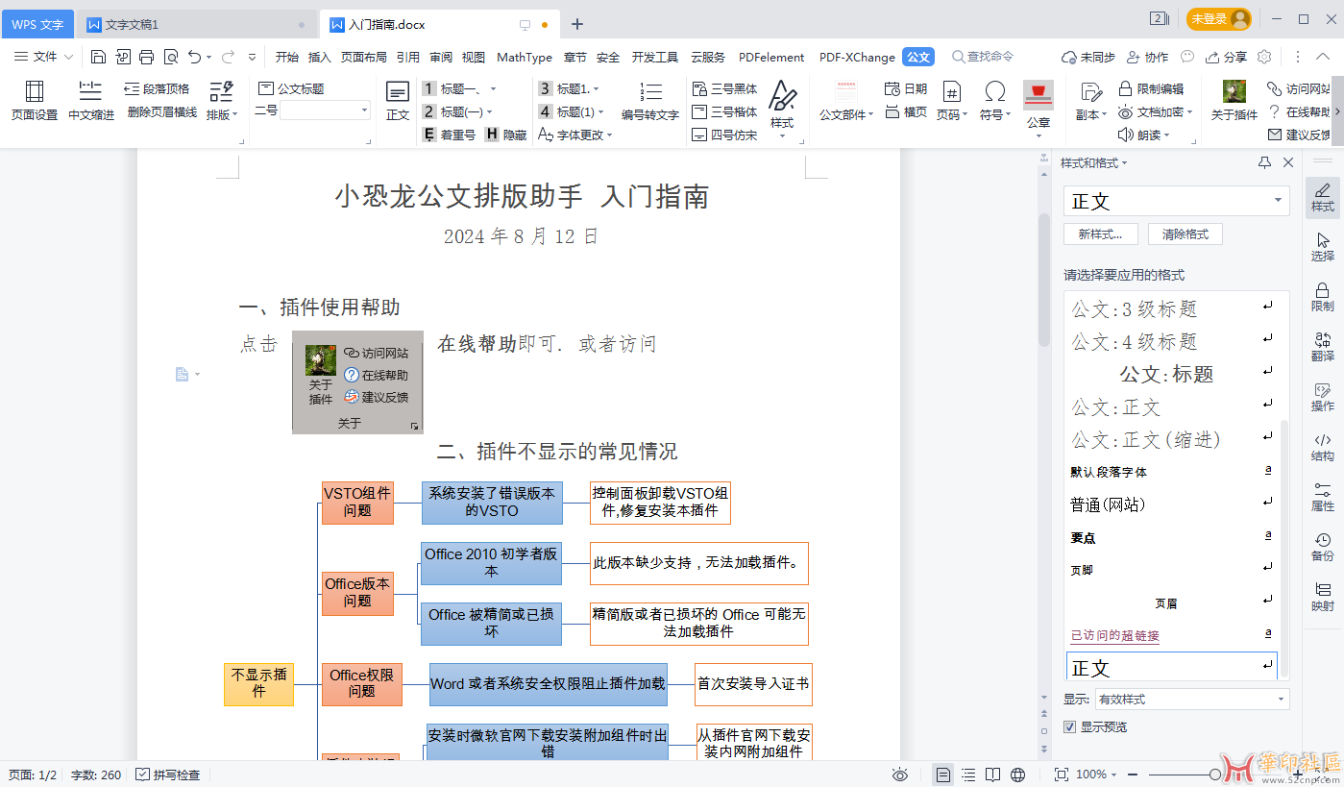Open the 页面设置 page setup tool
Viewport: 1344px width, 787px height.
[35, 101]
